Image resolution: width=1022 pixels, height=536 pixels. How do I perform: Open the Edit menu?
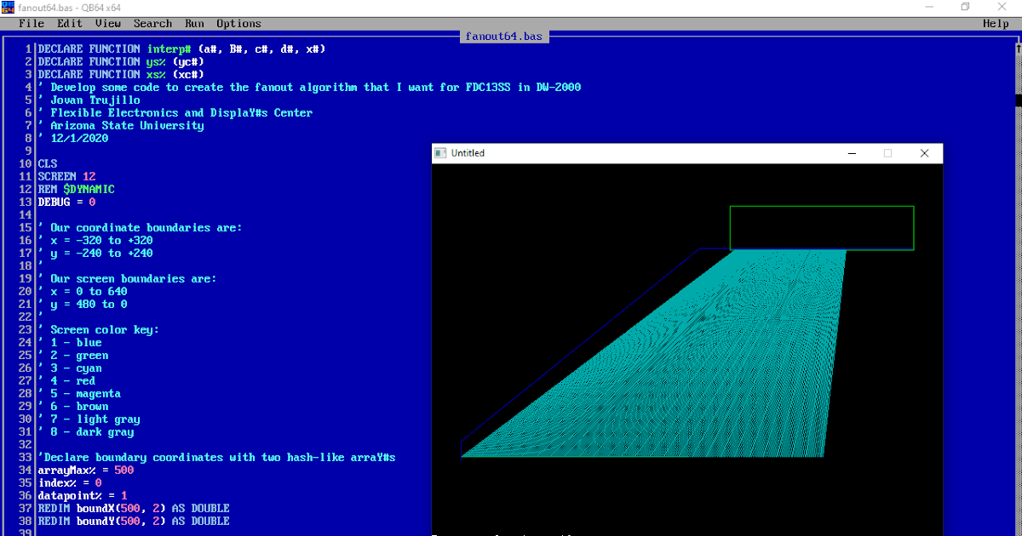[70, 23]
